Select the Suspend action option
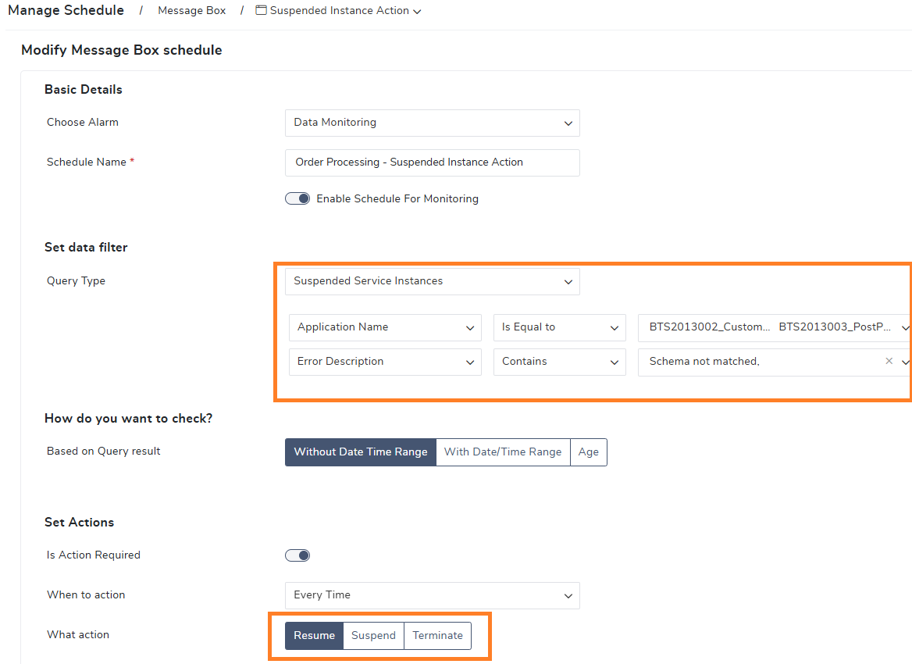The height and width of the screenshot is (664, 912). 373,636
